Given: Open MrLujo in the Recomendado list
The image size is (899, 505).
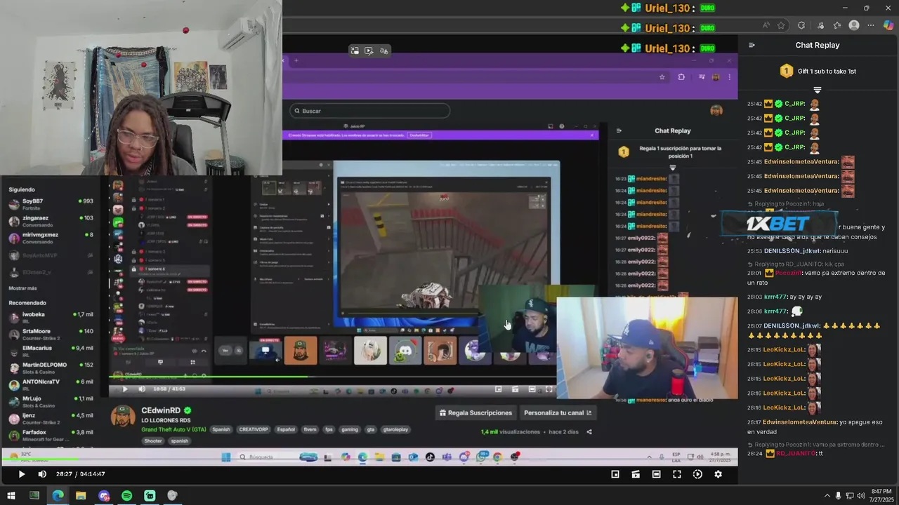Looking at the screenshot, I should (x=51, y=401).
